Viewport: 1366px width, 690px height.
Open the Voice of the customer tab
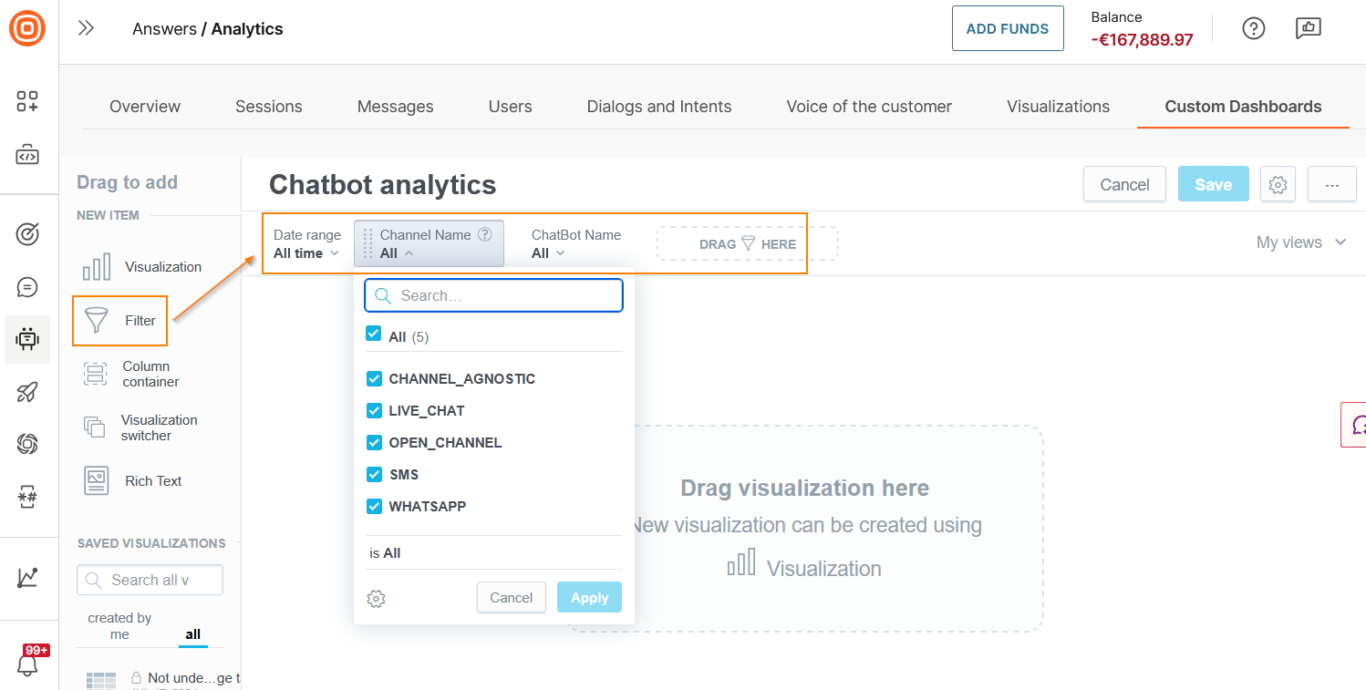(868, 106)
